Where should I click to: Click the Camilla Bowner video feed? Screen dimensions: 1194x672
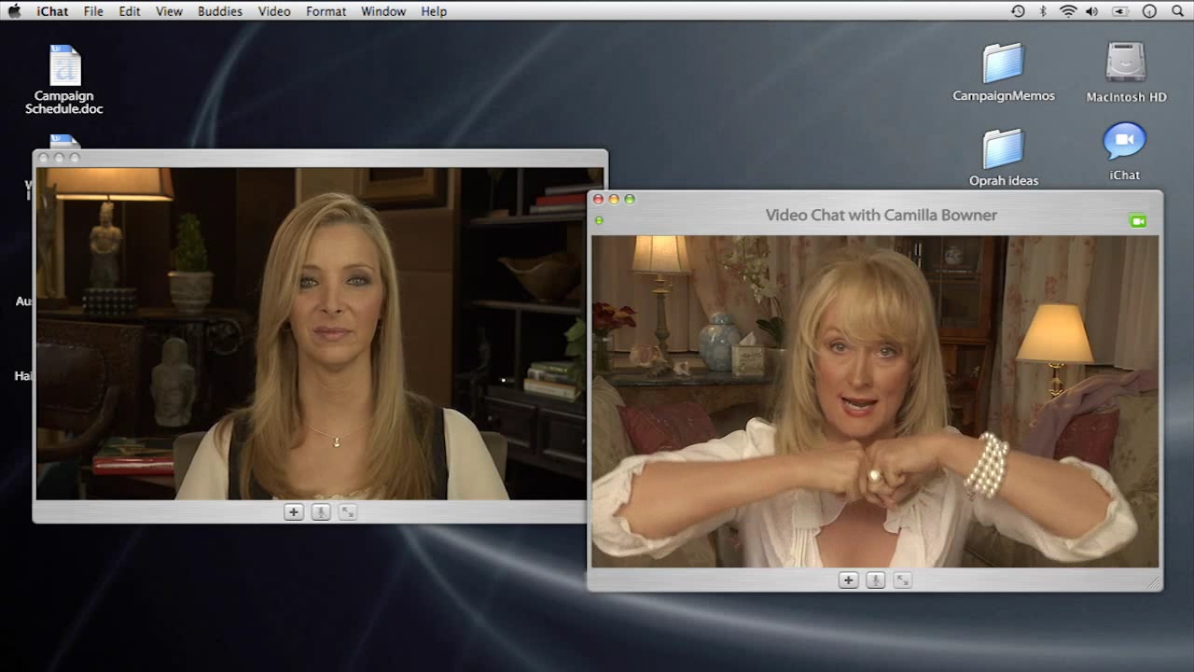click(875, 401)
